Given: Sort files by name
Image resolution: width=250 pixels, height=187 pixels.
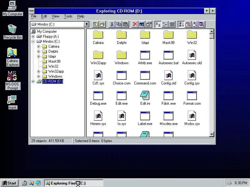Looking at the screenshot, I should pos(181,24).
